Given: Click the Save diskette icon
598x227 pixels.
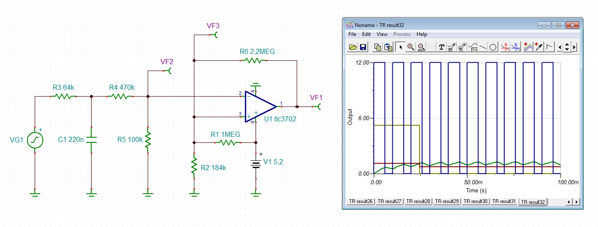Looking at the screenshot, I should (363, 47).
